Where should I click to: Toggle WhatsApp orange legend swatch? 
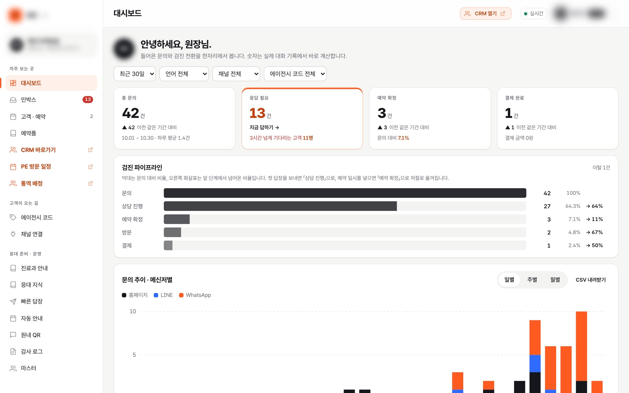point(181,295)
